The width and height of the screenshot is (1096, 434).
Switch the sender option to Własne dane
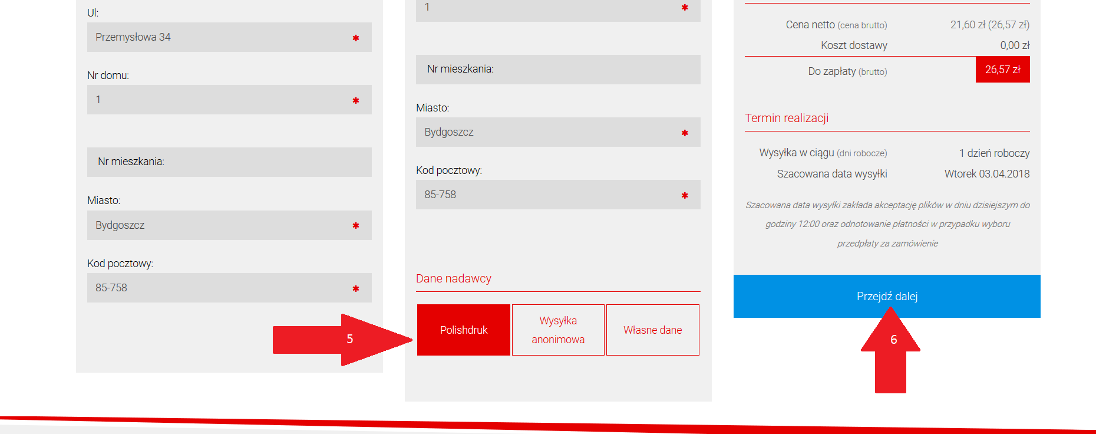(652, 330)
